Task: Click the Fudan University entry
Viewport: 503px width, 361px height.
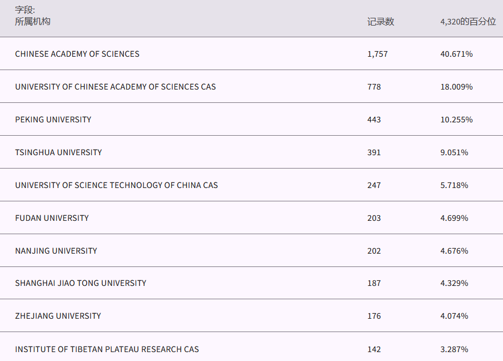Action: coord(52,218)
